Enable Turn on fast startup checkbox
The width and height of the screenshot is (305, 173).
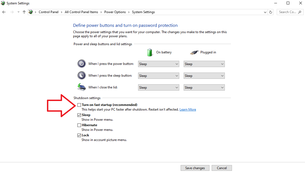pos(79,105)
